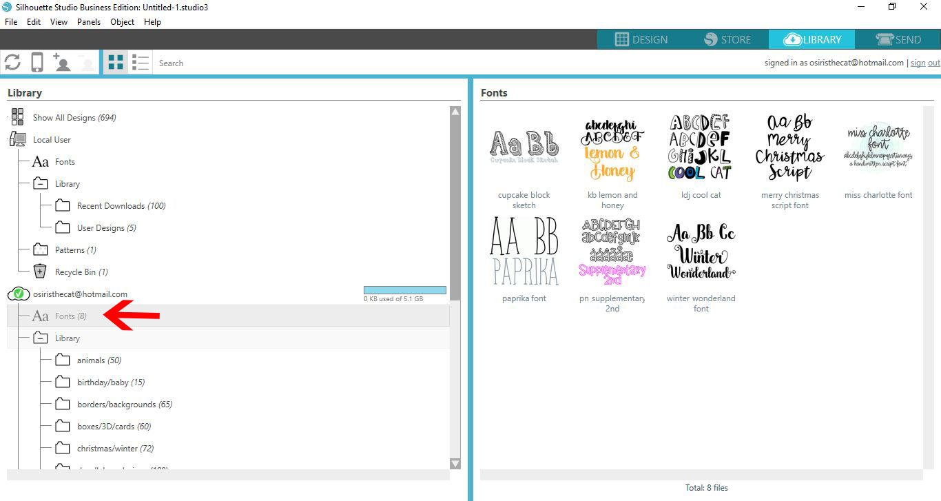Click the add user account icon
Viewport: 941px width, 501px height.
point(62,63)
